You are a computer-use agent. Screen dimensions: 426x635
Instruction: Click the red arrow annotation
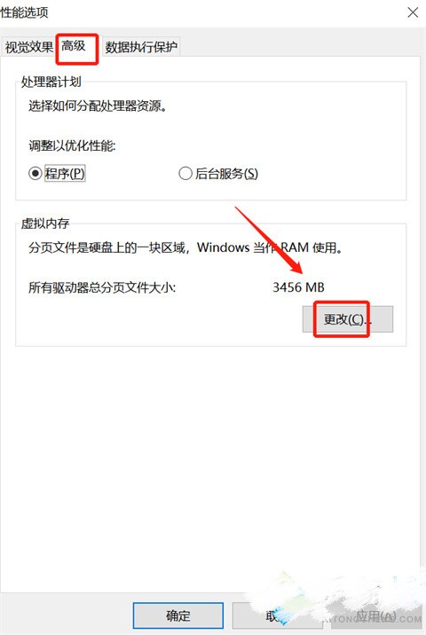(x=269, y=240)
